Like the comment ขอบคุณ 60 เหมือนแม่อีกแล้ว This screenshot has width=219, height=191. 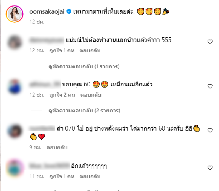tap(210, 86)
